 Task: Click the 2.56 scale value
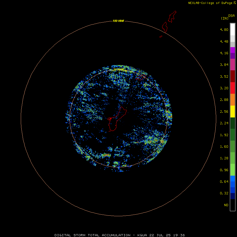coord(224,112)
